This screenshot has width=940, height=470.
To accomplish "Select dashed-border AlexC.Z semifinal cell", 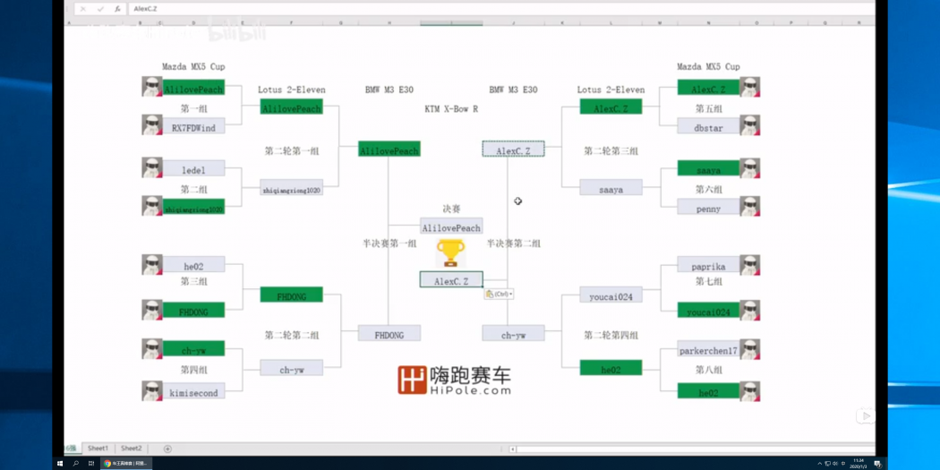I will (513, 150).
